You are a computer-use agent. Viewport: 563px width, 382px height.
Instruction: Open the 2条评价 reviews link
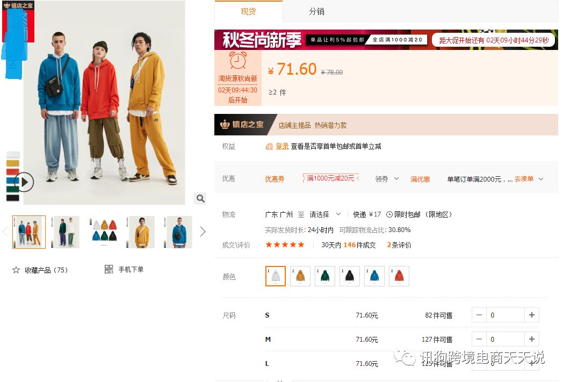click(x=399, y=245)
